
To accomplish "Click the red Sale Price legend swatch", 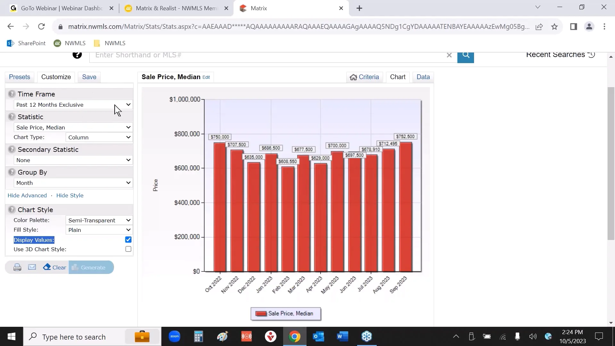I will 261,314.
